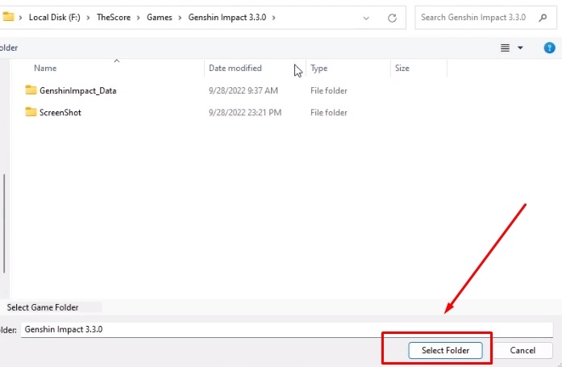
Task: Click the Select Folder button
Action: 445,350
